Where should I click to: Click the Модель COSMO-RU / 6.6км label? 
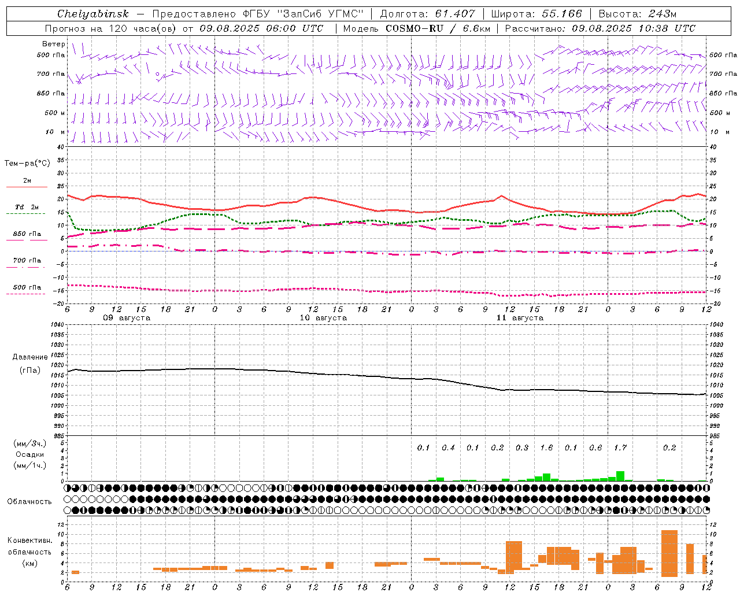tap(417, 28)
